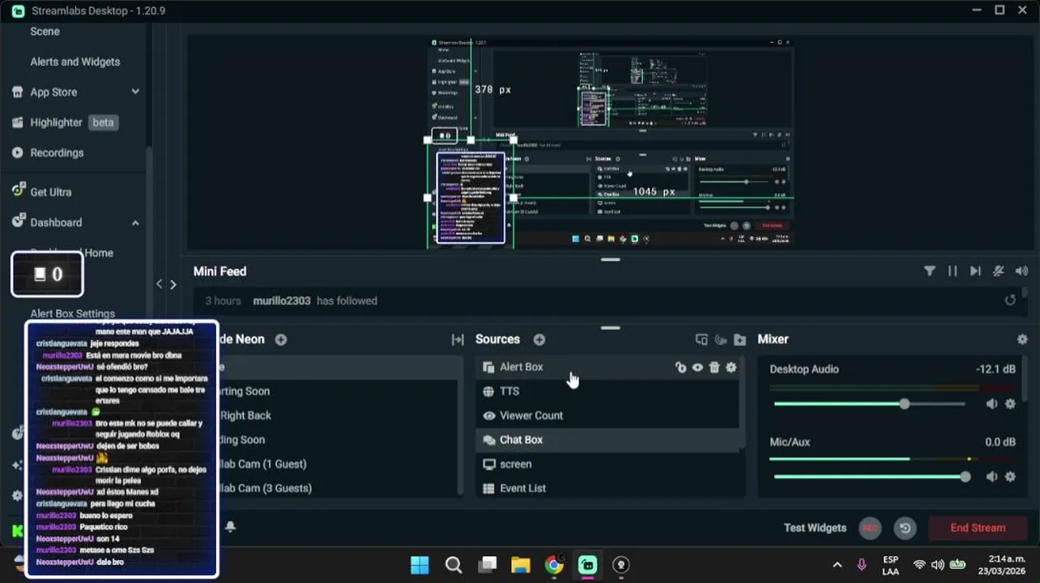Open Alerts and Widgets

coord(75,62)
